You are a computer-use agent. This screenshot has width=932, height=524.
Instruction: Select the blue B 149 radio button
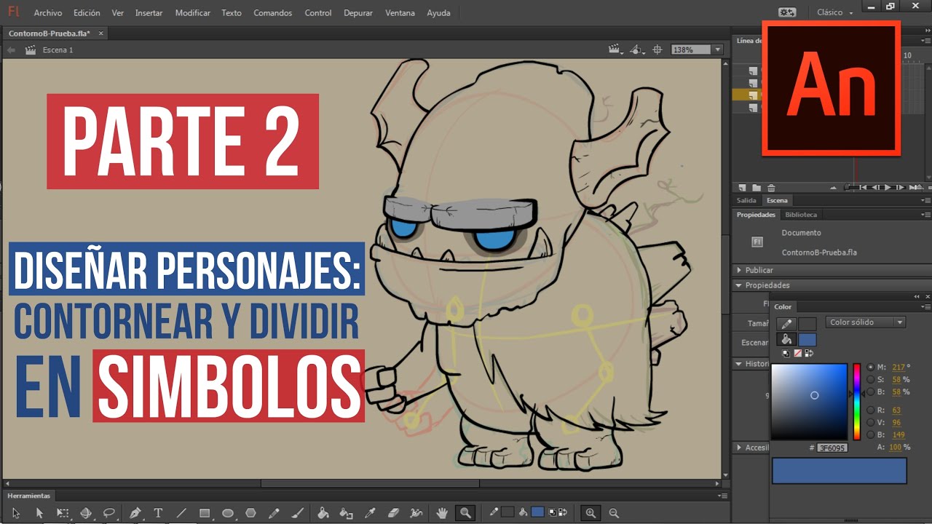(870, 434)
